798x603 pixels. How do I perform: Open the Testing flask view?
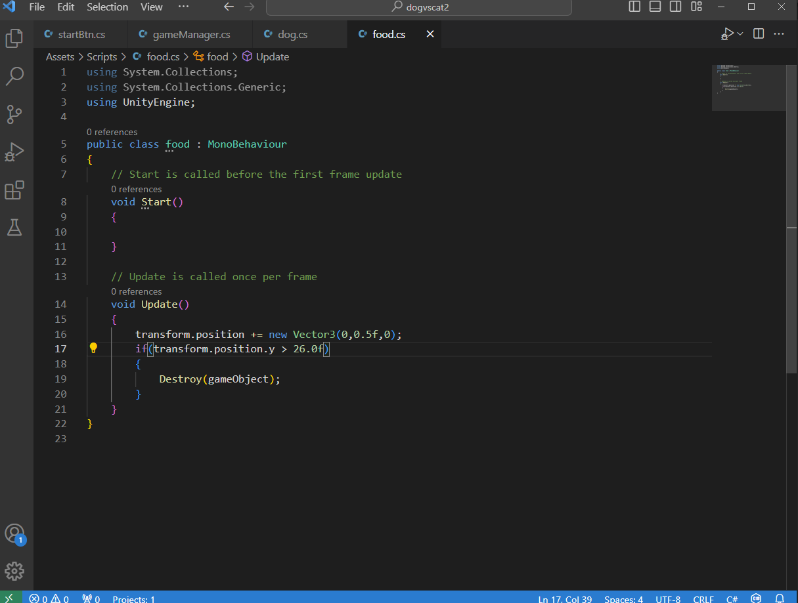(x=14, y=228)
